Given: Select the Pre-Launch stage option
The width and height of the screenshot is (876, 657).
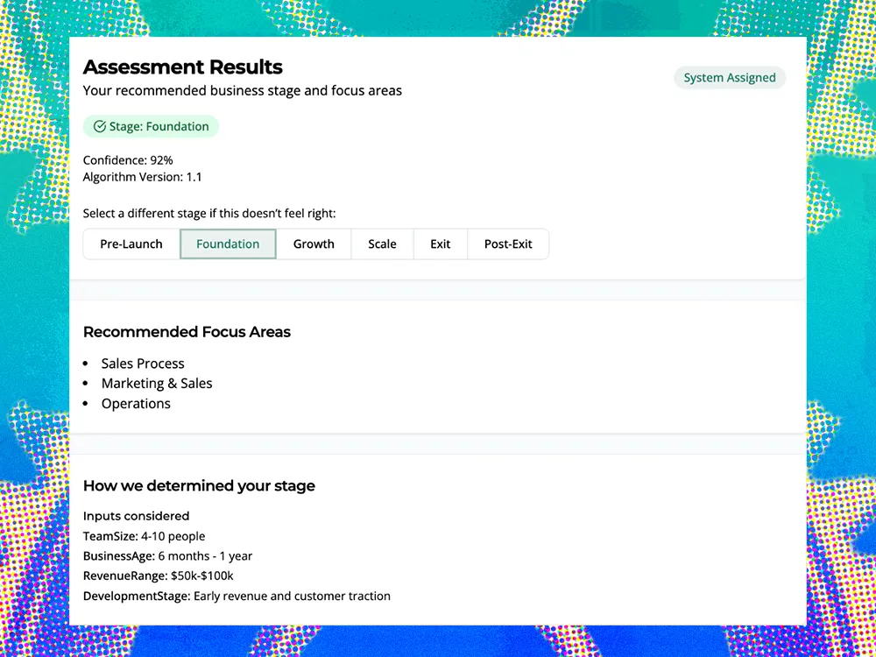Looking at the screenshot, I should tap(131, 244).
